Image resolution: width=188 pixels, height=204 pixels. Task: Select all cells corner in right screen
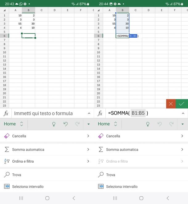[99, 10]
